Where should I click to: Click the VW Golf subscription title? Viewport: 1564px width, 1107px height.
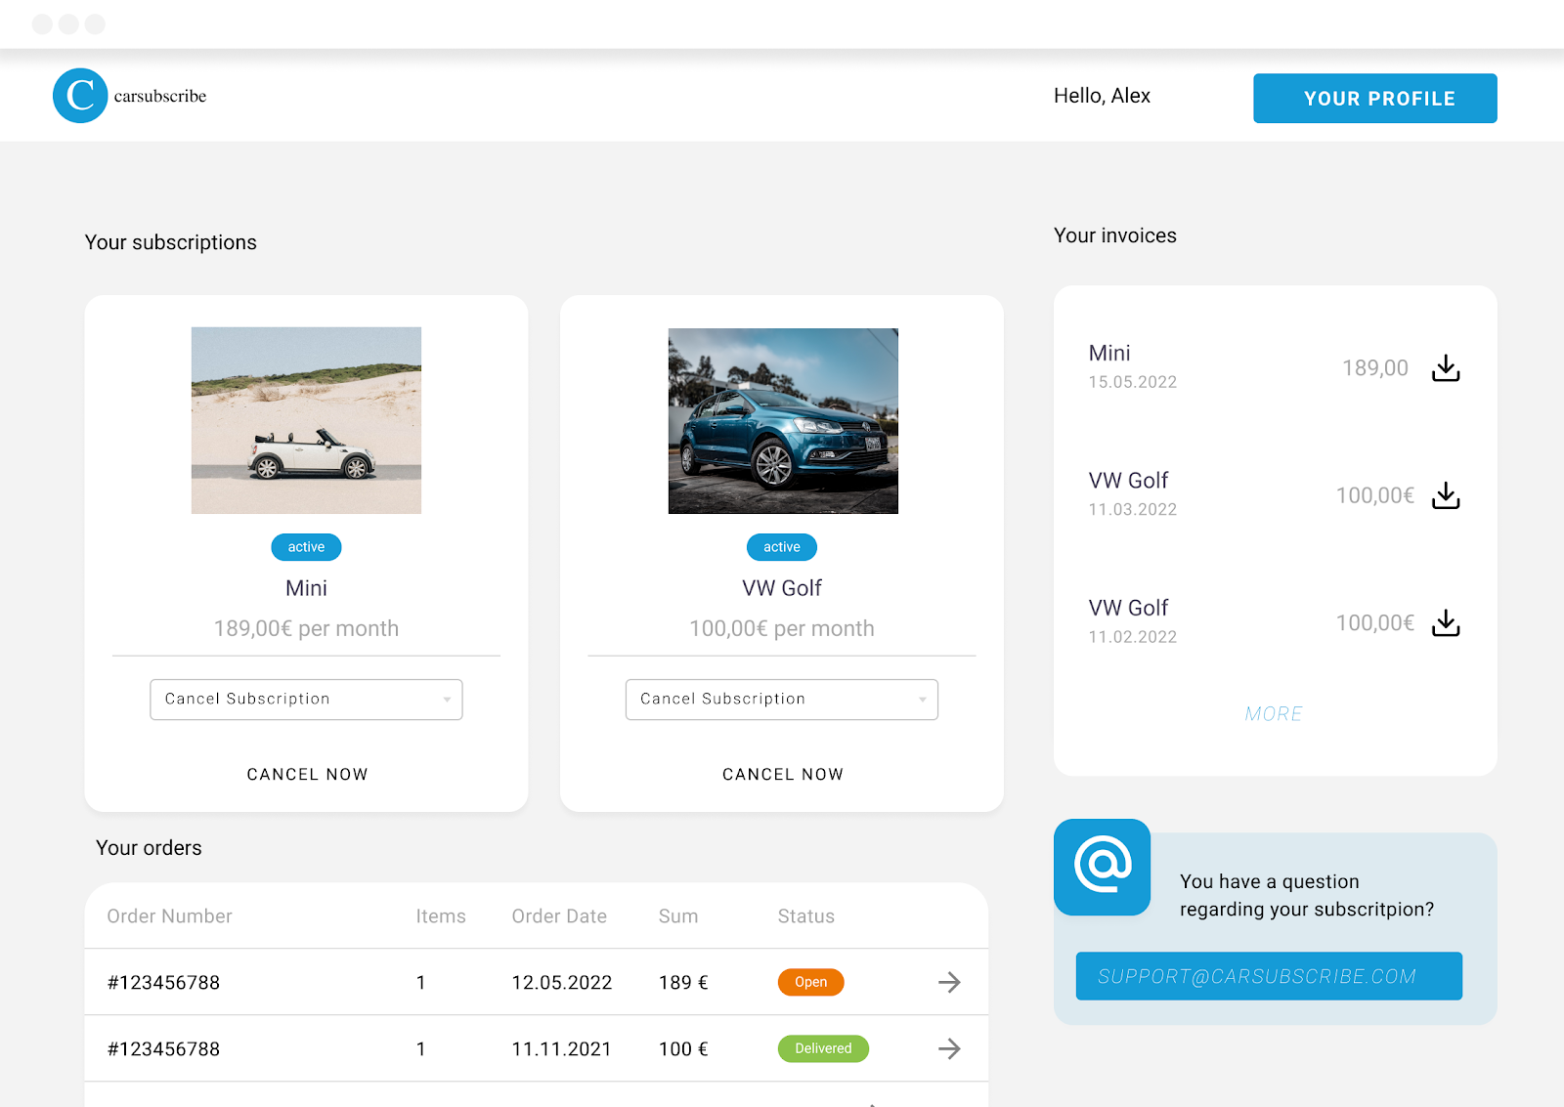782,588
